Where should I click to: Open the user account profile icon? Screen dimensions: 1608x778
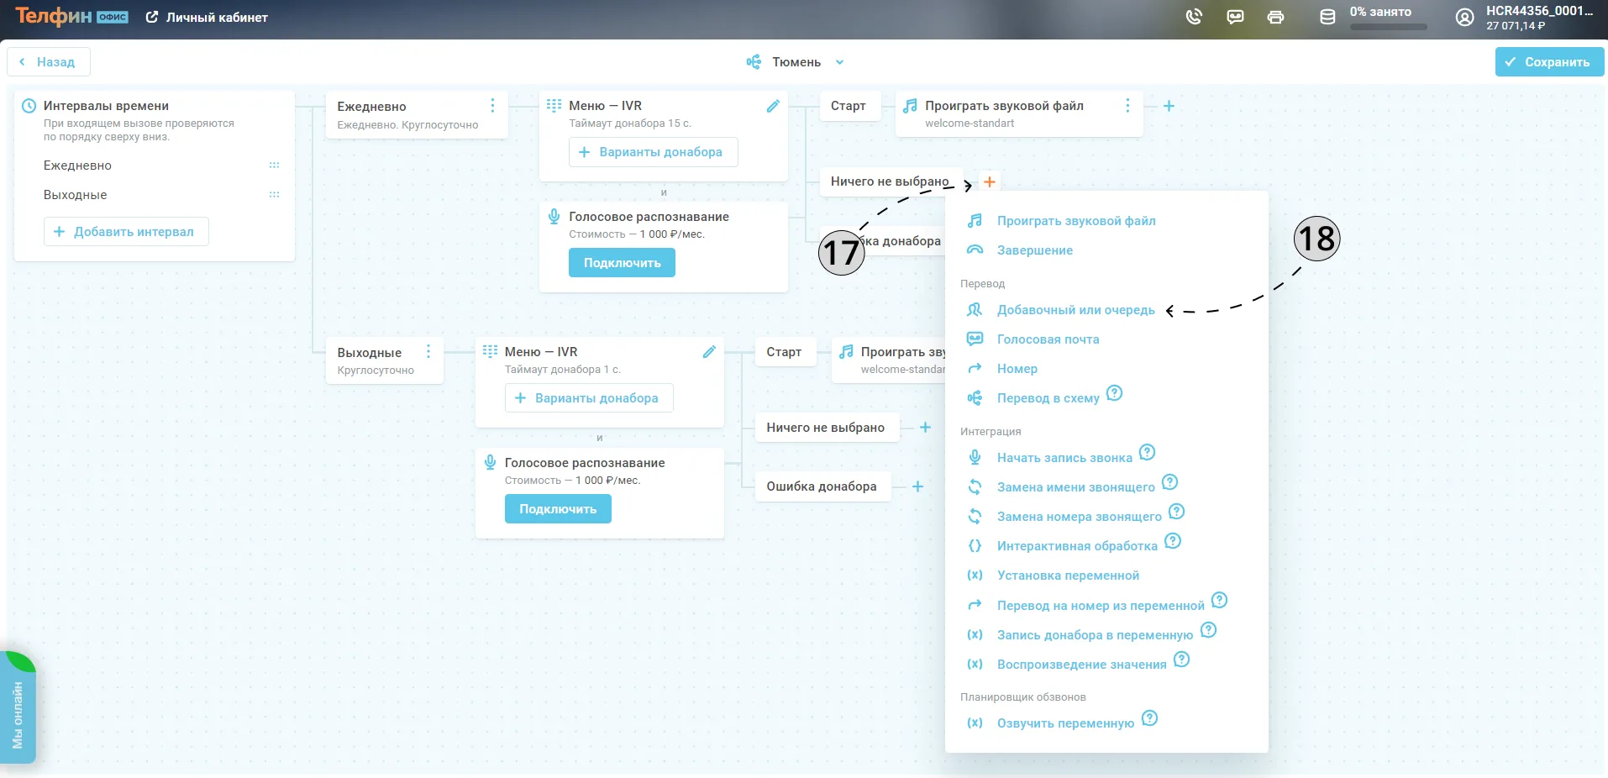1464,18
